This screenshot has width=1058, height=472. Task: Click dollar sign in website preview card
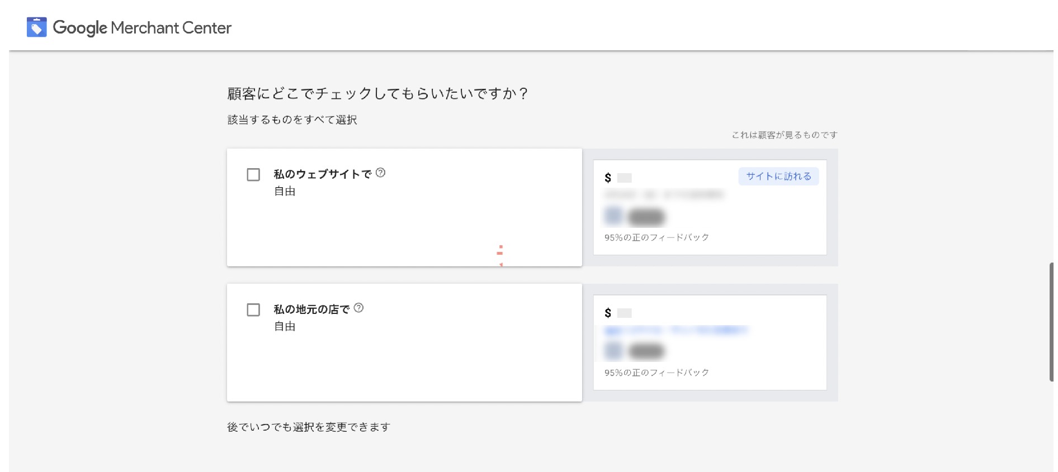tap(608, 178)
